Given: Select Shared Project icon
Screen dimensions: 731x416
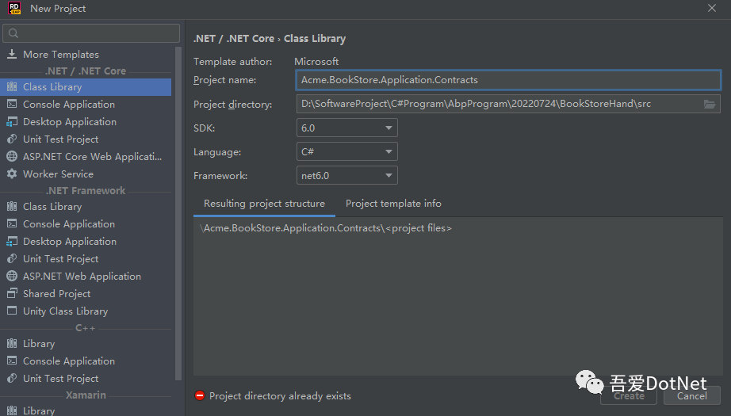Looking at the screenshot, I should [x=12, y=293].
